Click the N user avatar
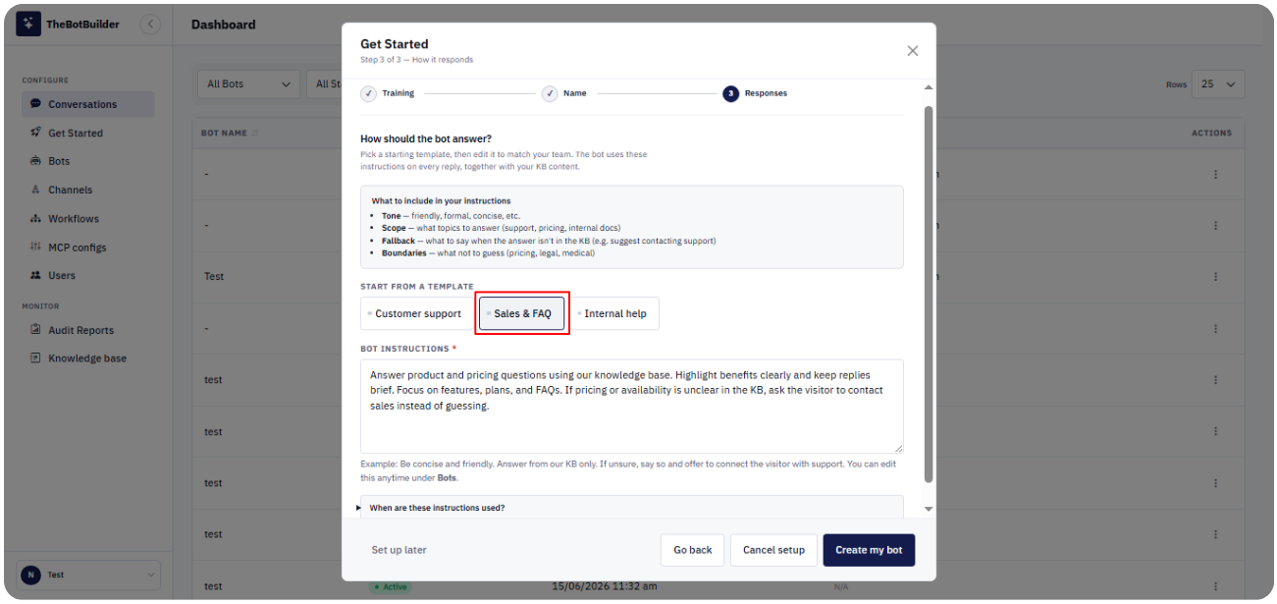 tap(31, 575)
